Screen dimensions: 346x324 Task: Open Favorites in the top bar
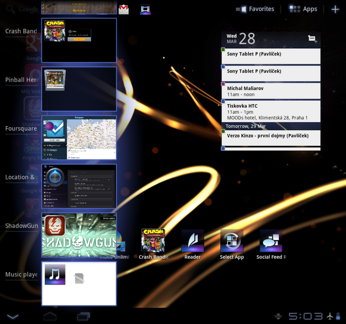(255, 9)
